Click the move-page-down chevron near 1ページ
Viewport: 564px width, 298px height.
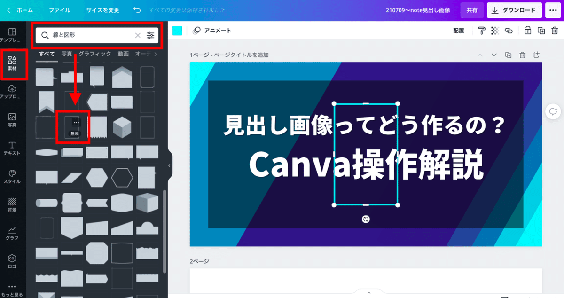[494, 55]
